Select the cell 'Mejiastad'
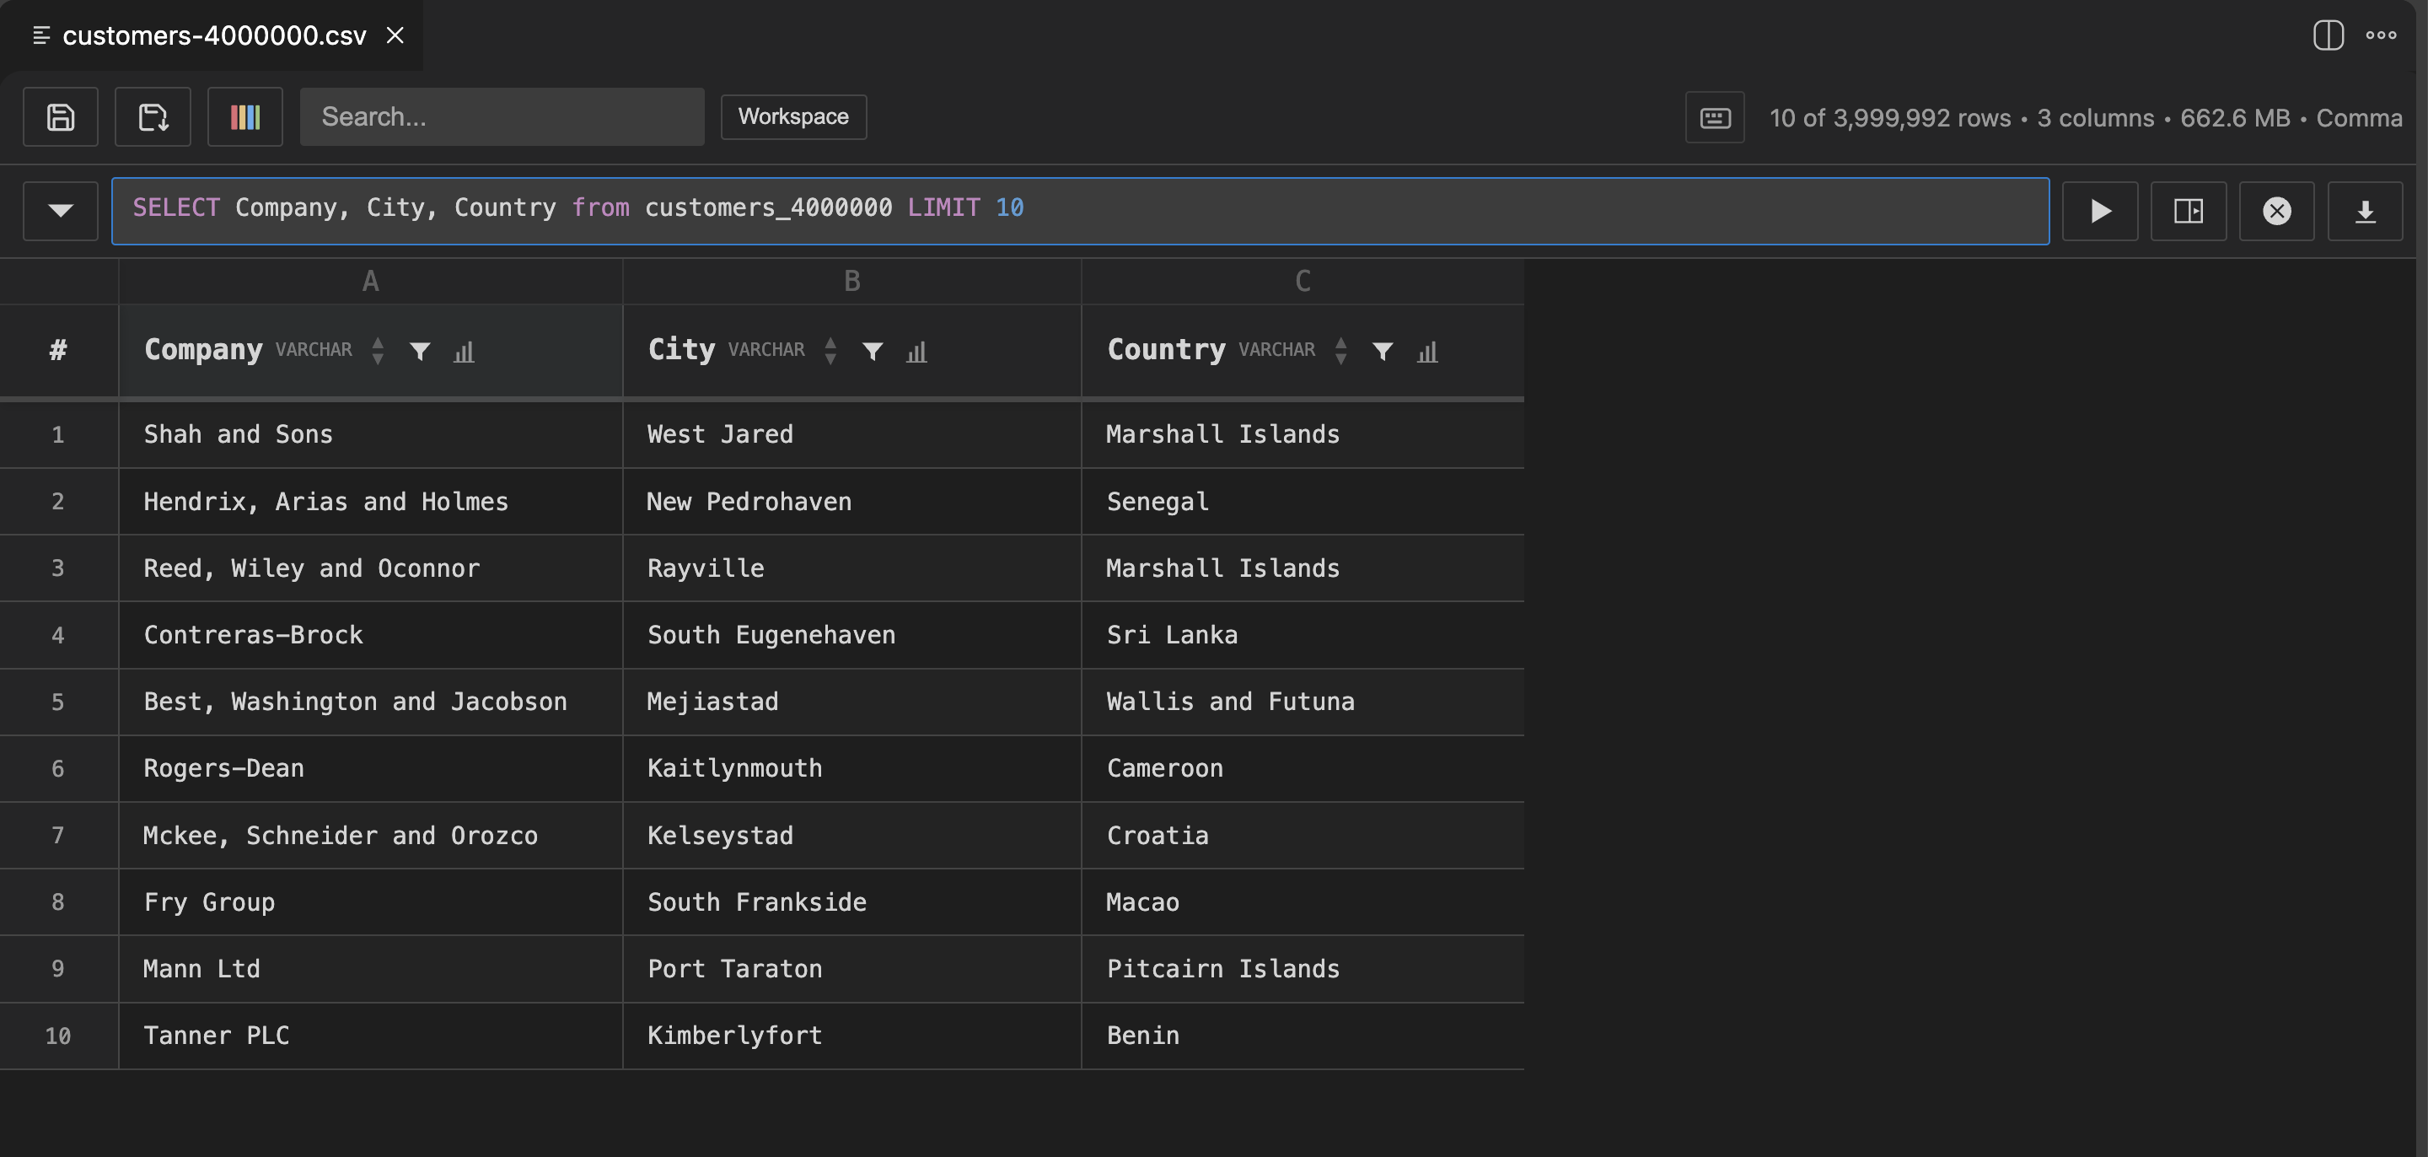The width and height of the screenshot is (2428, 1157). pyautogui.click(x=852, y=702)
